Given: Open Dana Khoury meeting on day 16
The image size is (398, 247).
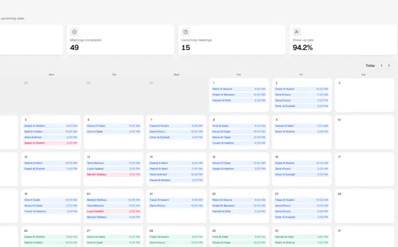Looking at the screenshot, I should 301,169.
